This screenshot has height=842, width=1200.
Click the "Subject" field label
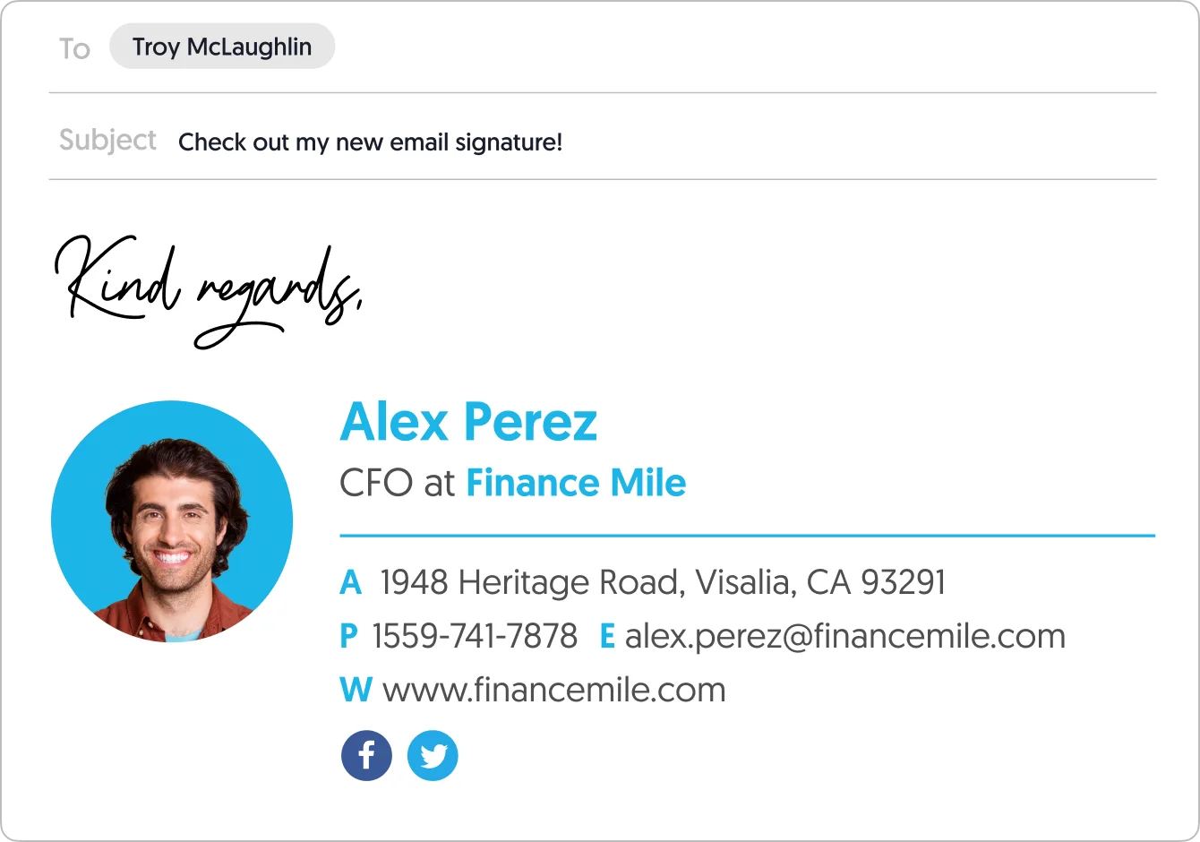point(107,141)
